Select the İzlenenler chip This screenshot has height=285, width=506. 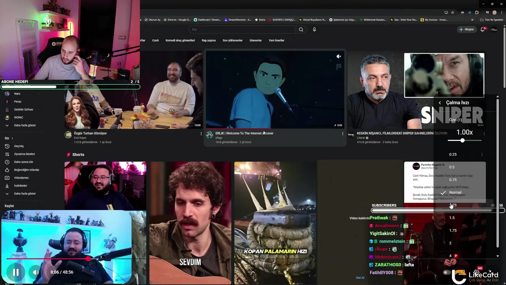pyautogui.click(x=255, y=40)
